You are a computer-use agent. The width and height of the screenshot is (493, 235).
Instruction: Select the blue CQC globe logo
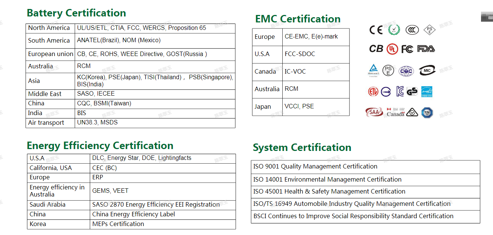tap(406, 71)
